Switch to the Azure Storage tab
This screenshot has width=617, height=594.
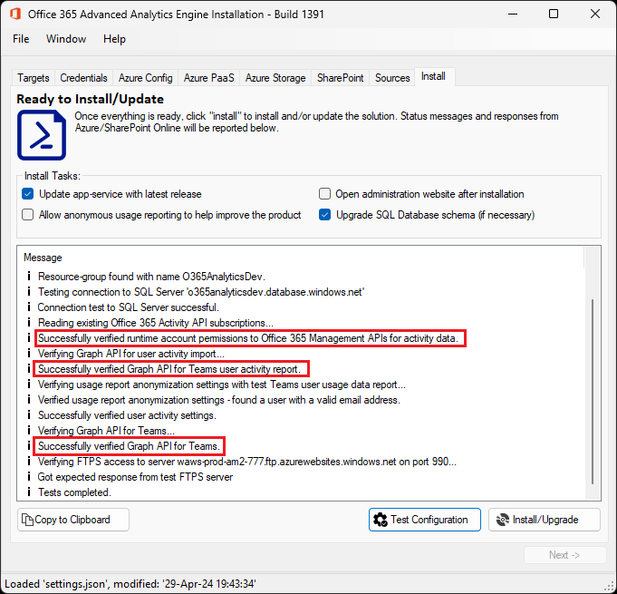tap(275, 78)
